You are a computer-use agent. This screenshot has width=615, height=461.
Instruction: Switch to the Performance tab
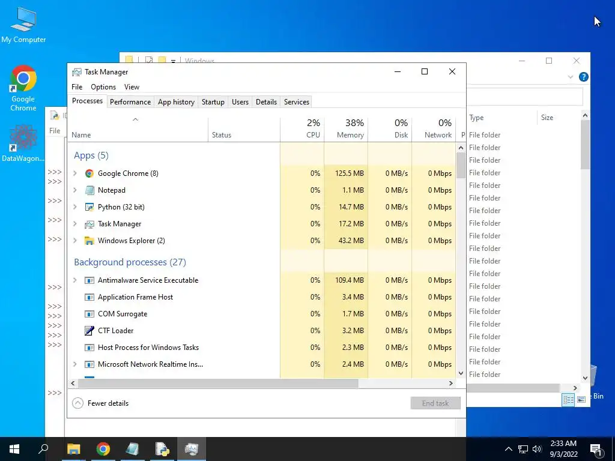point(130,102)
